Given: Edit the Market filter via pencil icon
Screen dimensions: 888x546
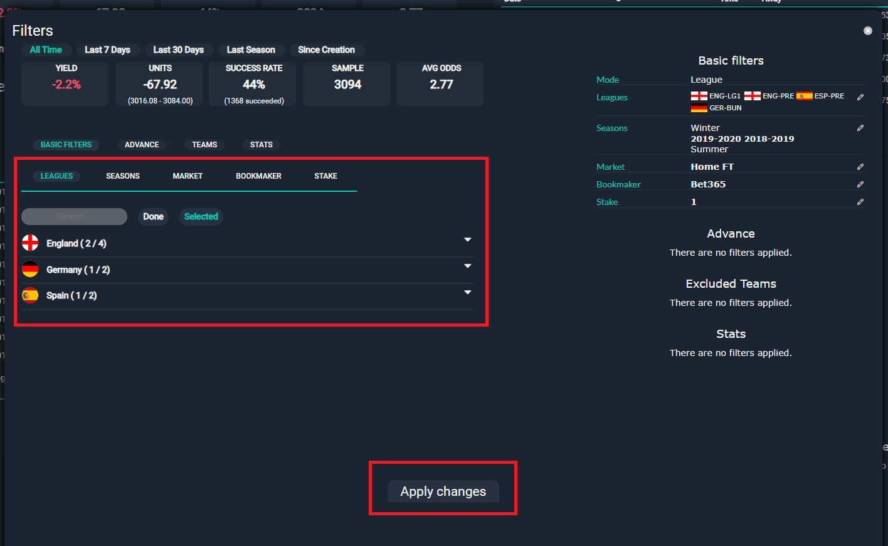Looking at the screenshot, I should point(860,167).
